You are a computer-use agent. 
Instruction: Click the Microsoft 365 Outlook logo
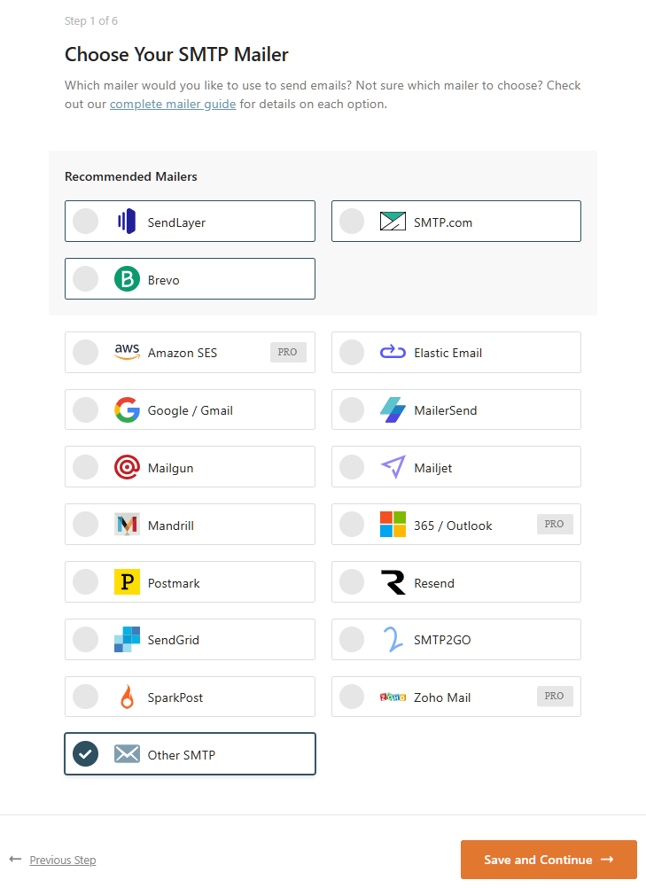pyautogui.click(x=393, y=525)
